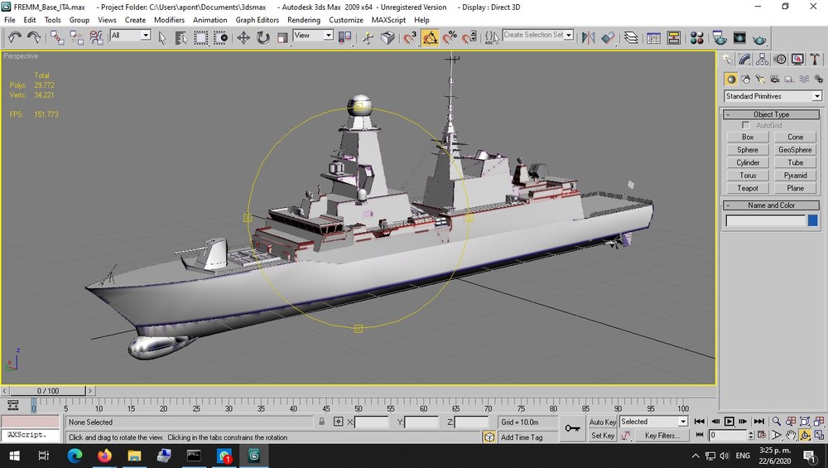Open the Modifiers menu
This screenshot has height=468, width=828.
pos(169,20)
